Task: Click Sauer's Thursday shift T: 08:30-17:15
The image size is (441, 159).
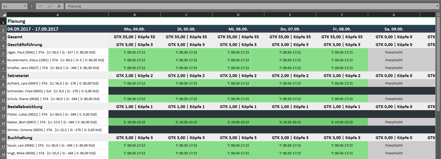Action: point(290,145)
